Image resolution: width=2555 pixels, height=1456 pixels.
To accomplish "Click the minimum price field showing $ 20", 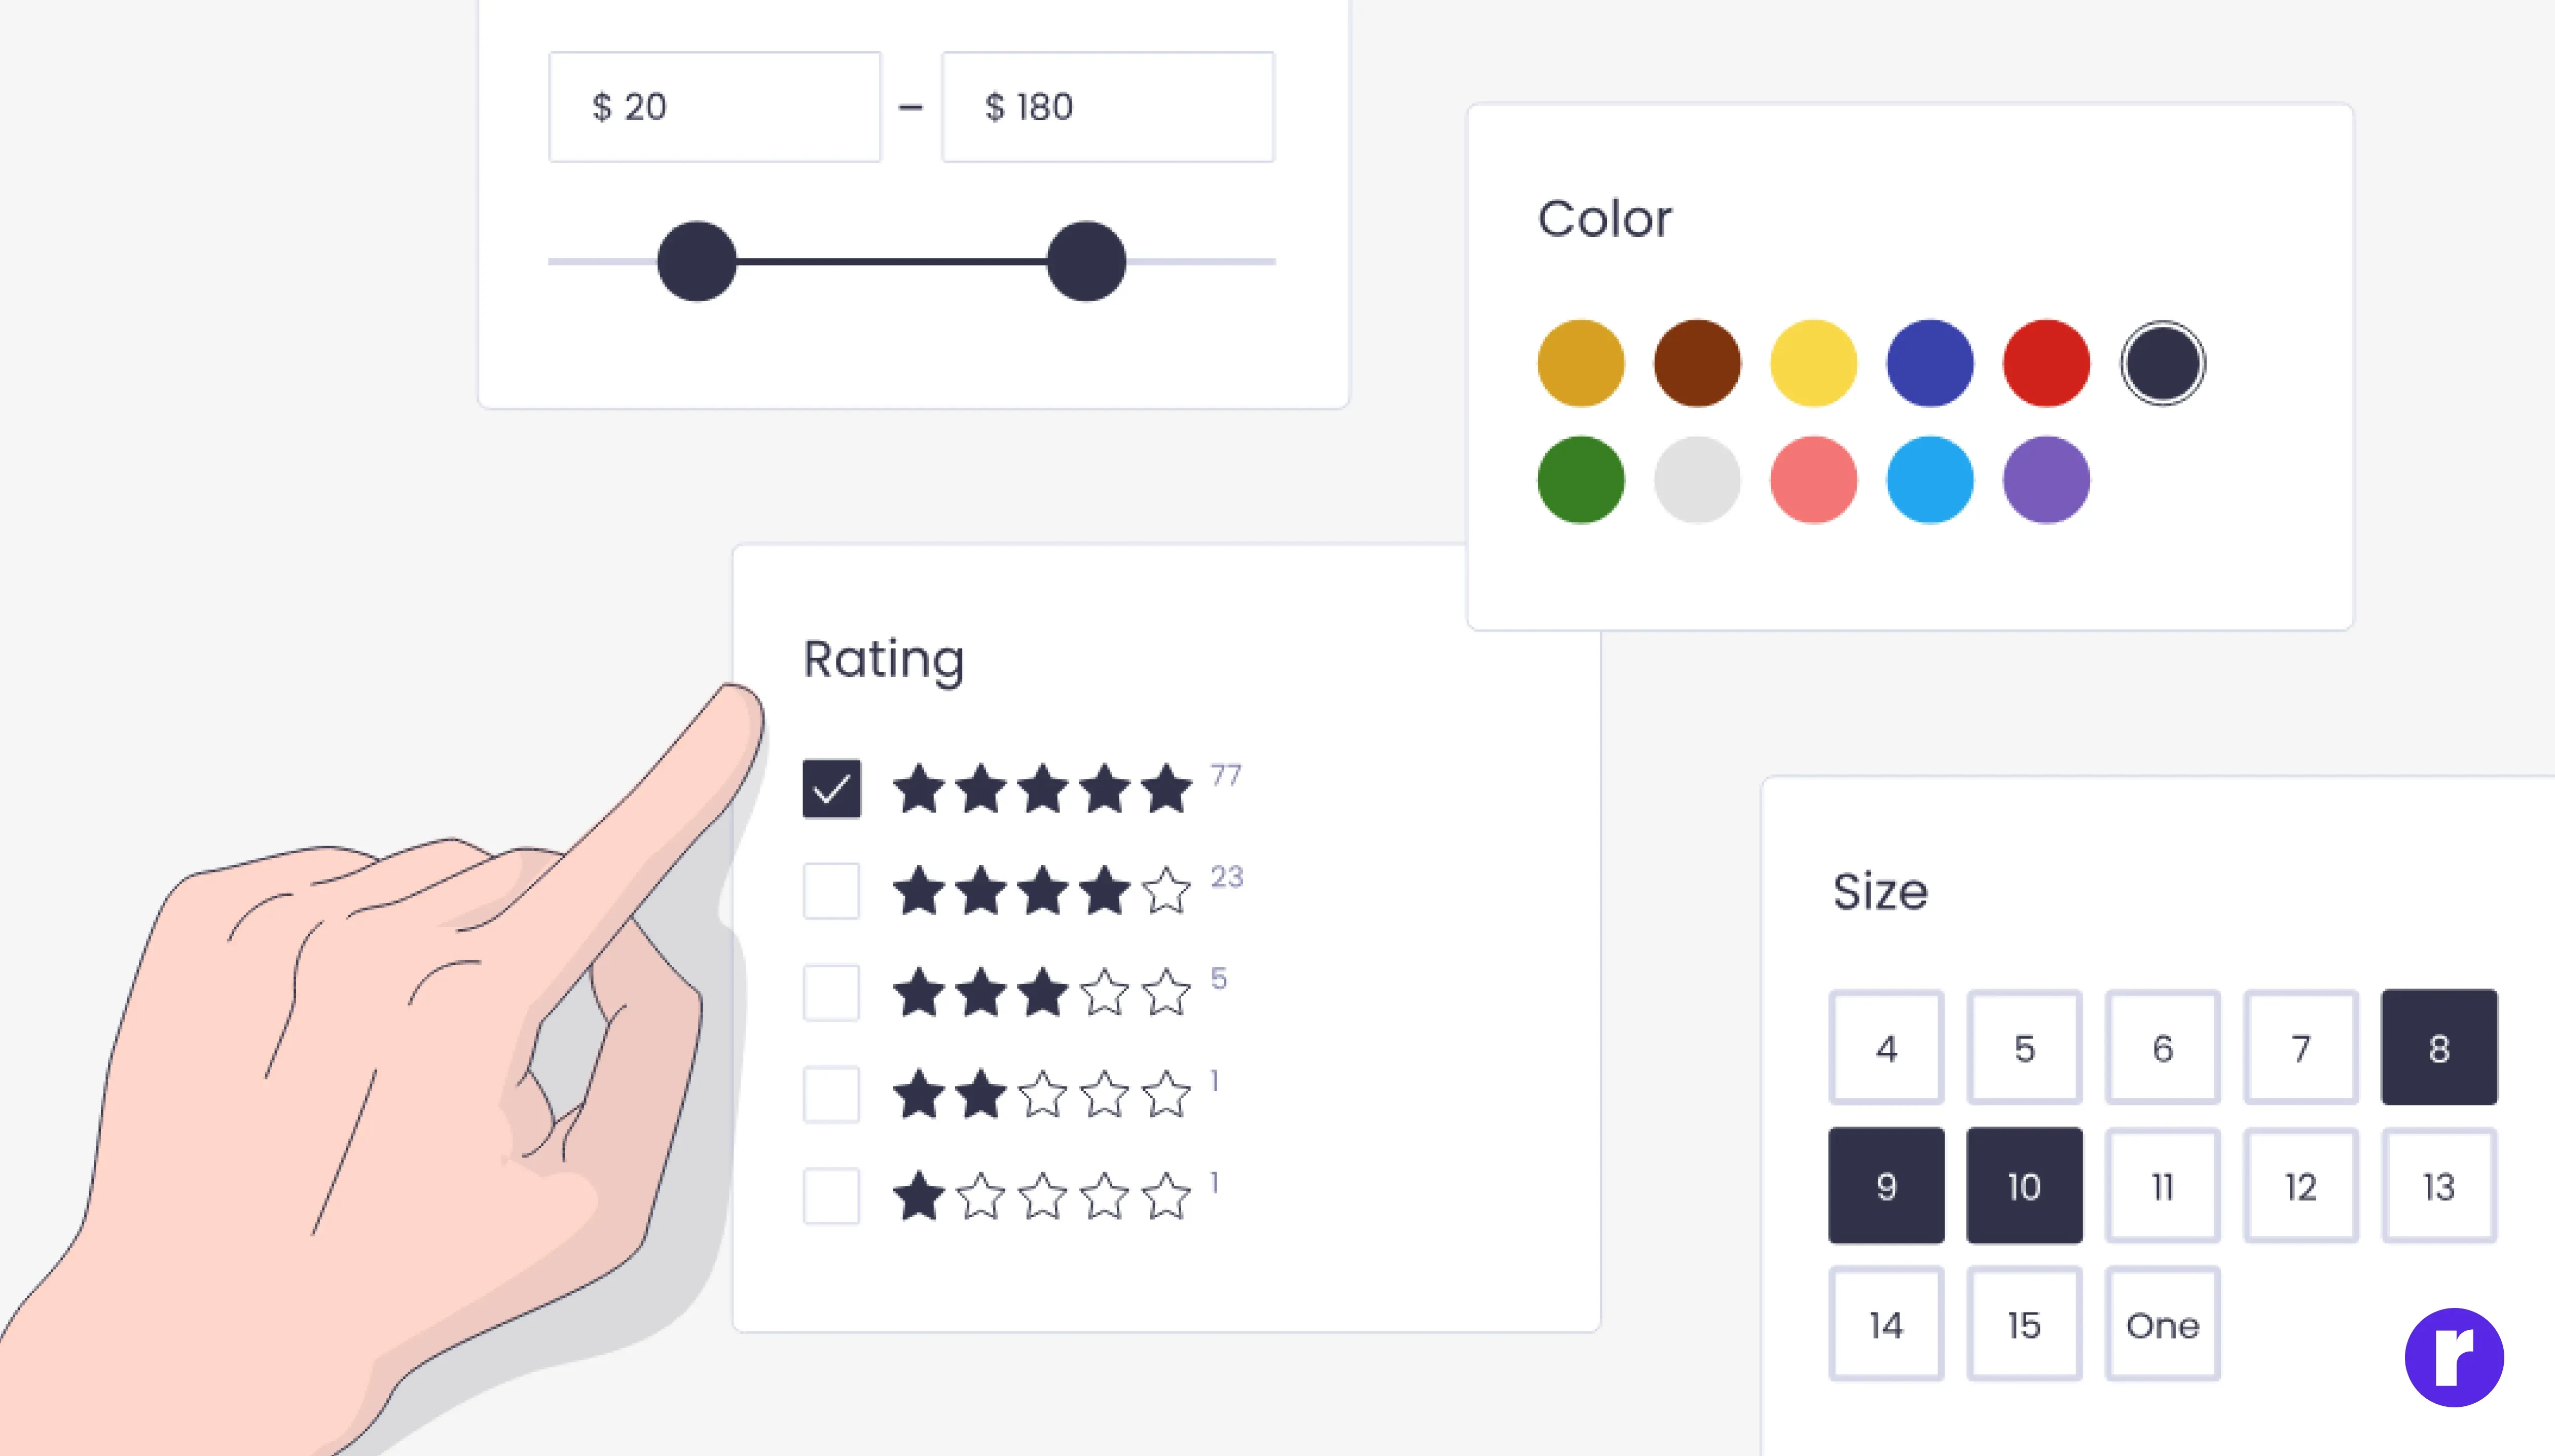I will pyautogui.click(x=715, y=107).
